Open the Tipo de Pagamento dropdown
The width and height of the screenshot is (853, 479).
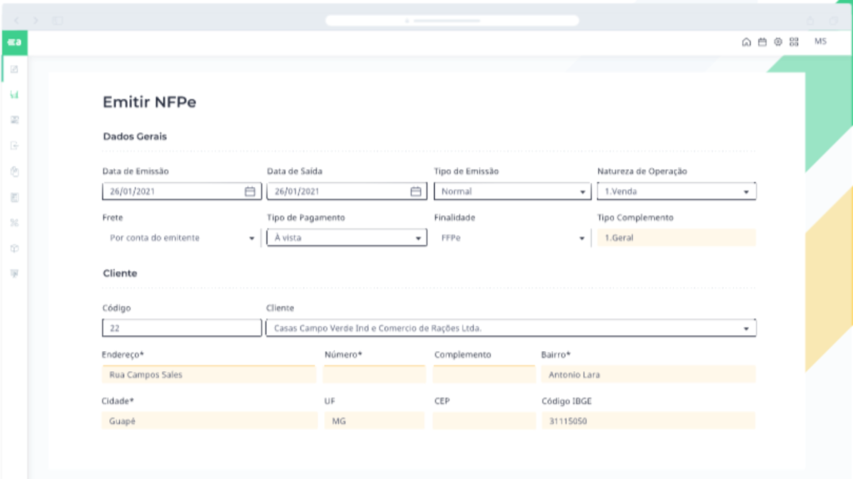click(x=418, y=239)
